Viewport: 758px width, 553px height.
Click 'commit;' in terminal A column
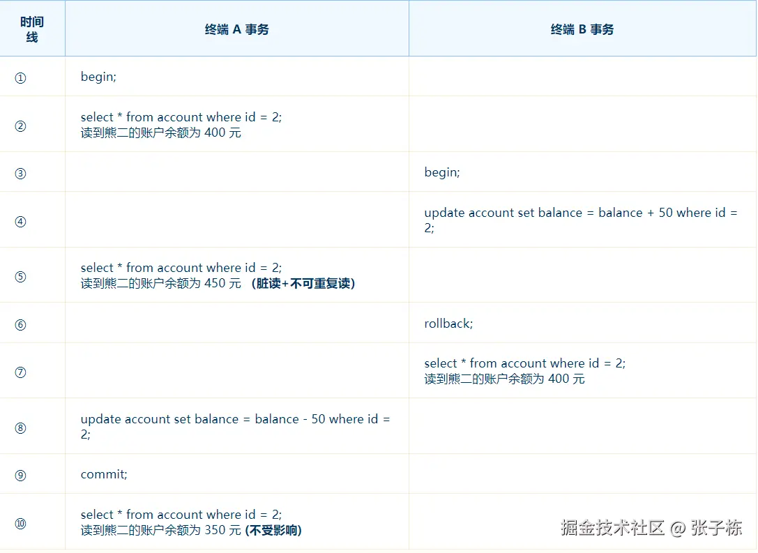(x=104, y=474)
